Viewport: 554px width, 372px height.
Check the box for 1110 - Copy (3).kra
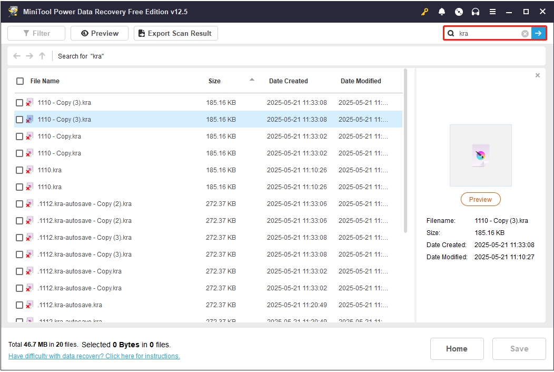click(x=19, y=102)
